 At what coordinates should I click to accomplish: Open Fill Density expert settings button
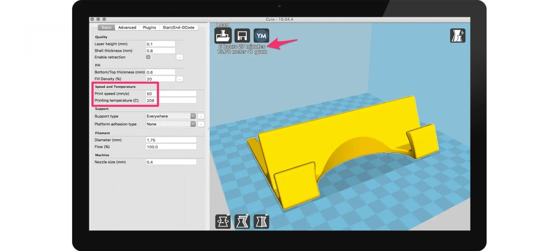(180, 79)
